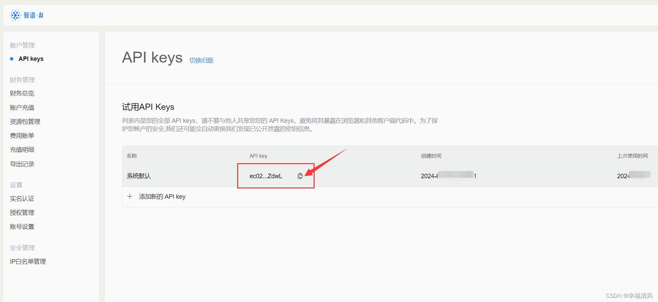Click the 切换旧版 link
The height and width of the screenshot is (302, 658).
pos(202,61)
